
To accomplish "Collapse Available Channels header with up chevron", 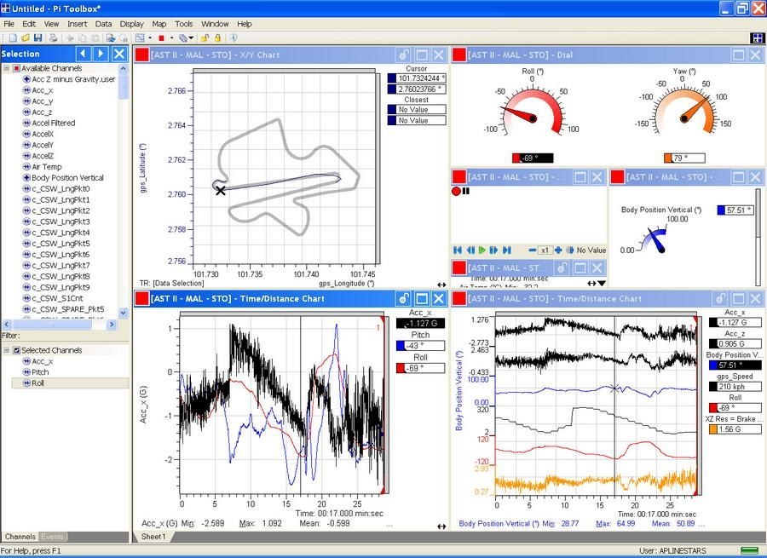I will pos(124,68).
